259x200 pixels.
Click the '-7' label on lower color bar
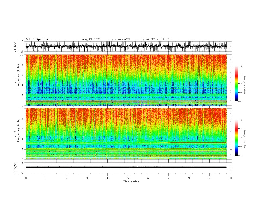click(x=241, y=156)
